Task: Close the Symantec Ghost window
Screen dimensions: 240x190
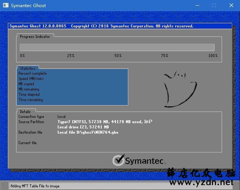Action: [231, 6]
